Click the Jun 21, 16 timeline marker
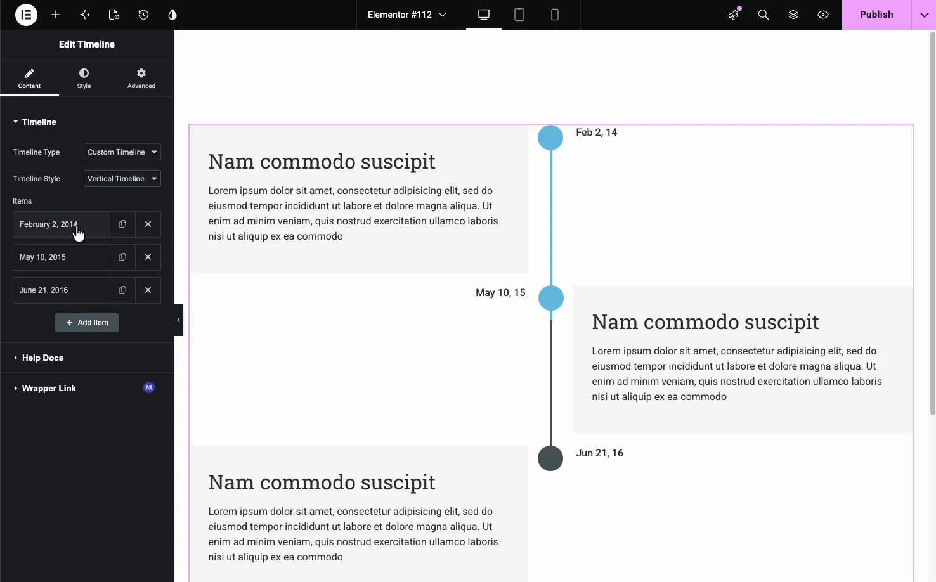936x582 pixels. pos(550,458)
